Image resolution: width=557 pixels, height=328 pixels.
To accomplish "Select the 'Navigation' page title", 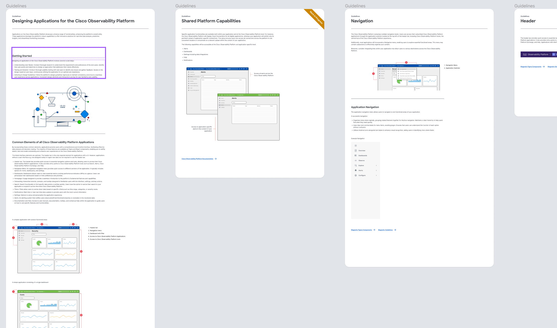I will pyautogui.click(x=362, y=21).
